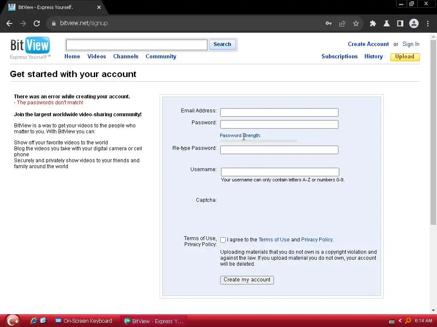Focus the Password field
This screenshot has width=437, height=327.
click(x=279, y=124)
